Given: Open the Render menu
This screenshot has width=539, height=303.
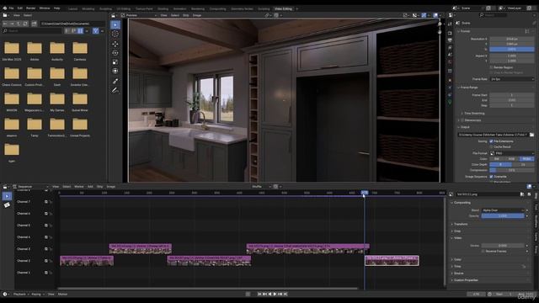Looking at the screenshot, I should click(x=30, y=8).
